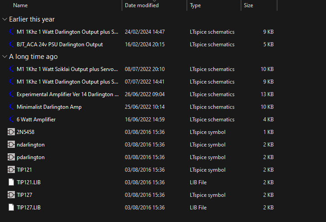The height and width of the screenshot is (222, 326).
Task: Click the date 26/06/2022 09:04
Action: coord(145,94)
